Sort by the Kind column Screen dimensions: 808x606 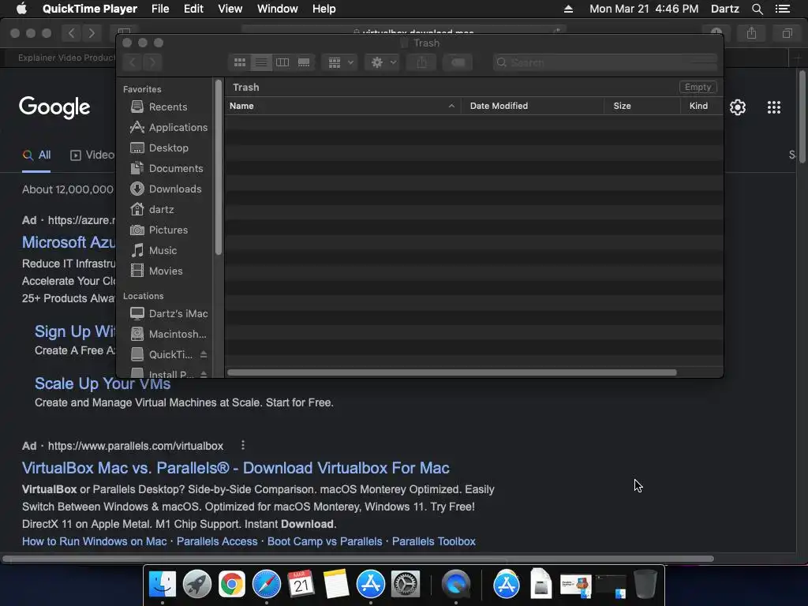[701, 106]
